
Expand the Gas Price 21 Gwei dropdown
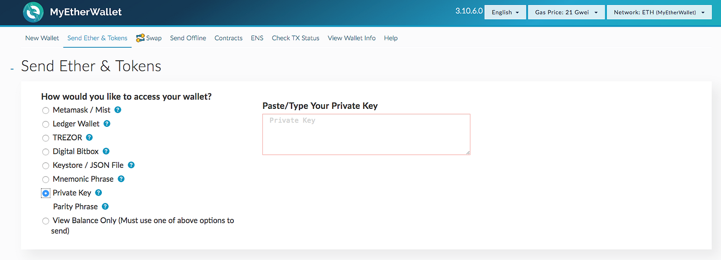pyautogui.click(x=566, y=13)
